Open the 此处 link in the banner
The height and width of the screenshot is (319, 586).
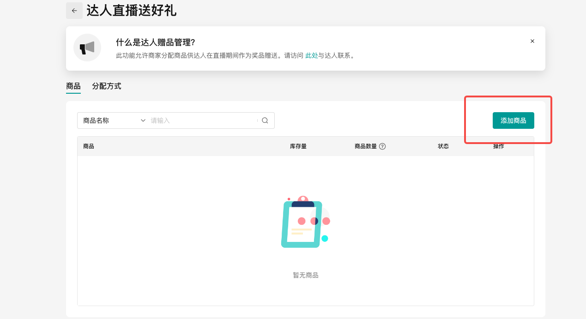click(311, 55)
